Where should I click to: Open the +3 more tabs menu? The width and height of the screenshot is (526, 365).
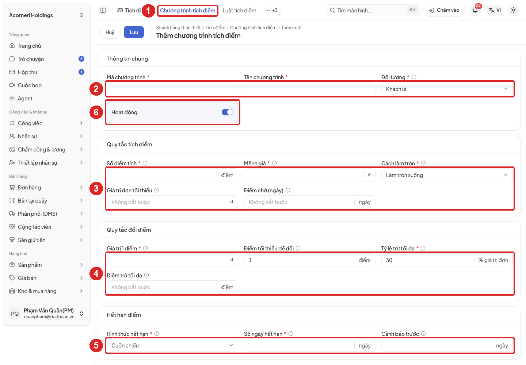click(x=271, y=10)
